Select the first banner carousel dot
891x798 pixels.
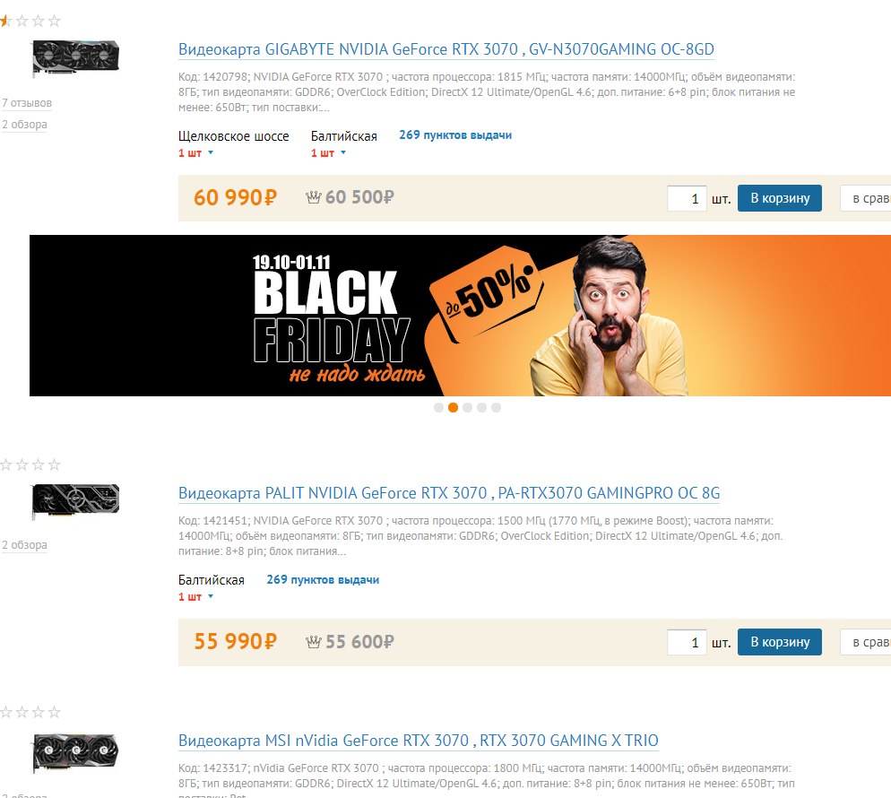[438, 408]
